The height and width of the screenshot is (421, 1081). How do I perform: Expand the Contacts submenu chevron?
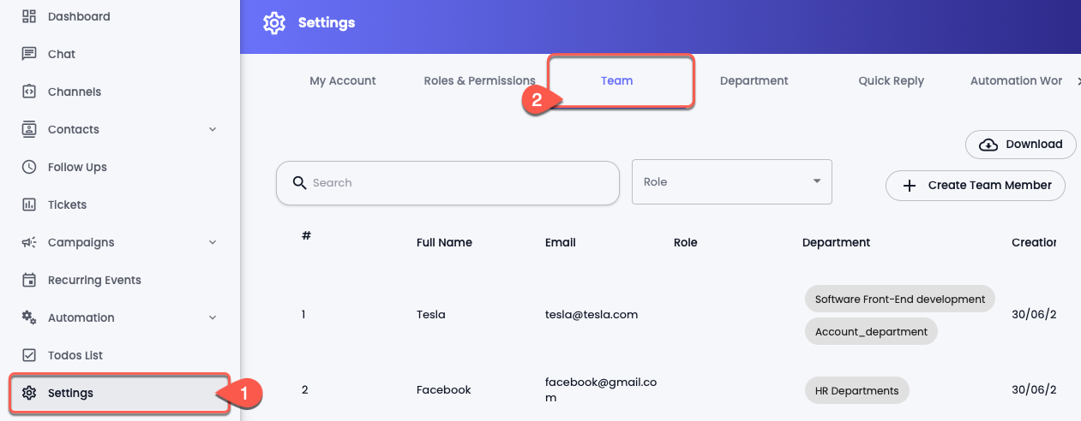[213, 129]
